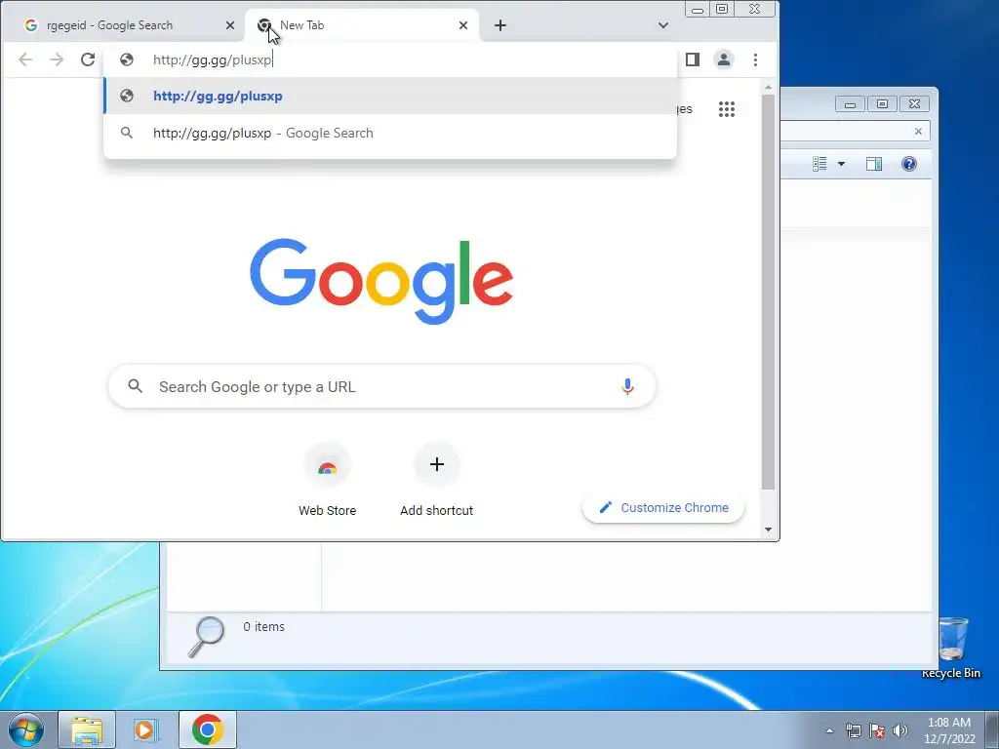999x749 pixels.
Task: Click Chrome's back navigation arrow
Action: (24, 59)
